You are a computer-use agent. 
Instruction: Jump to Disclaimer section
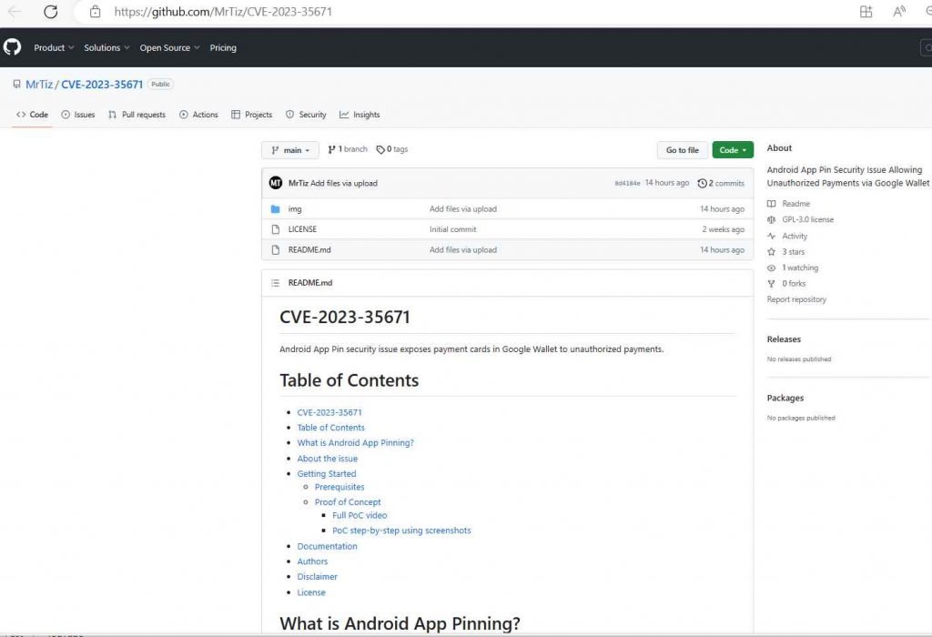coord(318,577)
